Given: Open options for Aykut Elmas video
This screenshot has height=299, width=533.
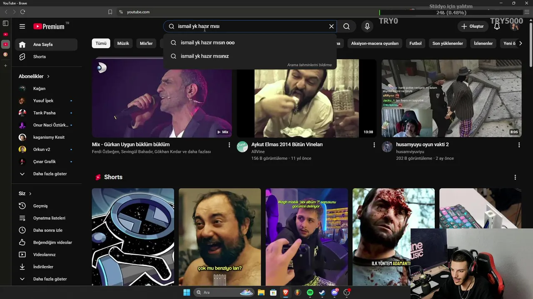Looking at the screenshot, I should [x=374, y=145].
